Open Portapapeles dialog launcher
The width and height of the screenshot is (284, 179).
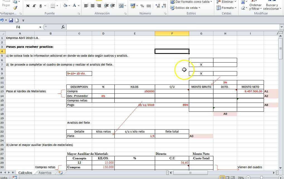tap(21, 14)
